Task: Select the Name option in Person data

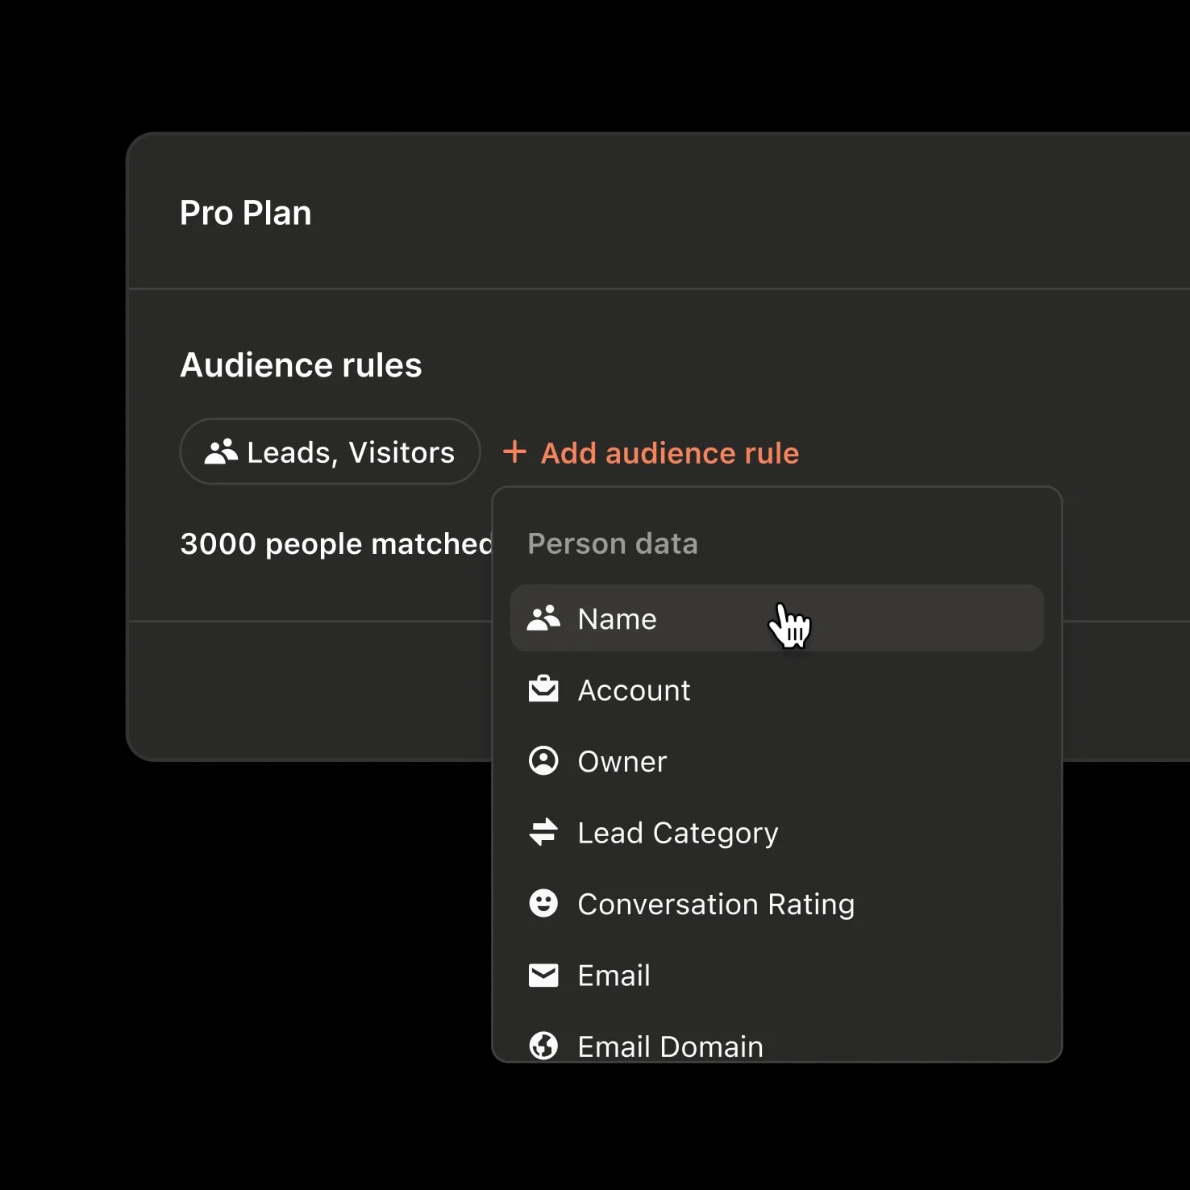Action: coord(777,618)
